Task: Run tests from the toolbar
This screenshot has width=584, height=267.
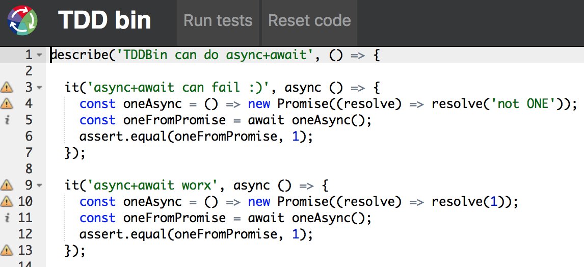Action: click(218, 20)
